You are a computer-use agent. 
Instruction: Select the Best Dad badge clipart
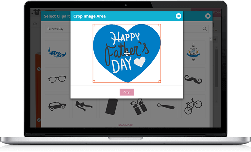(193, 53)
